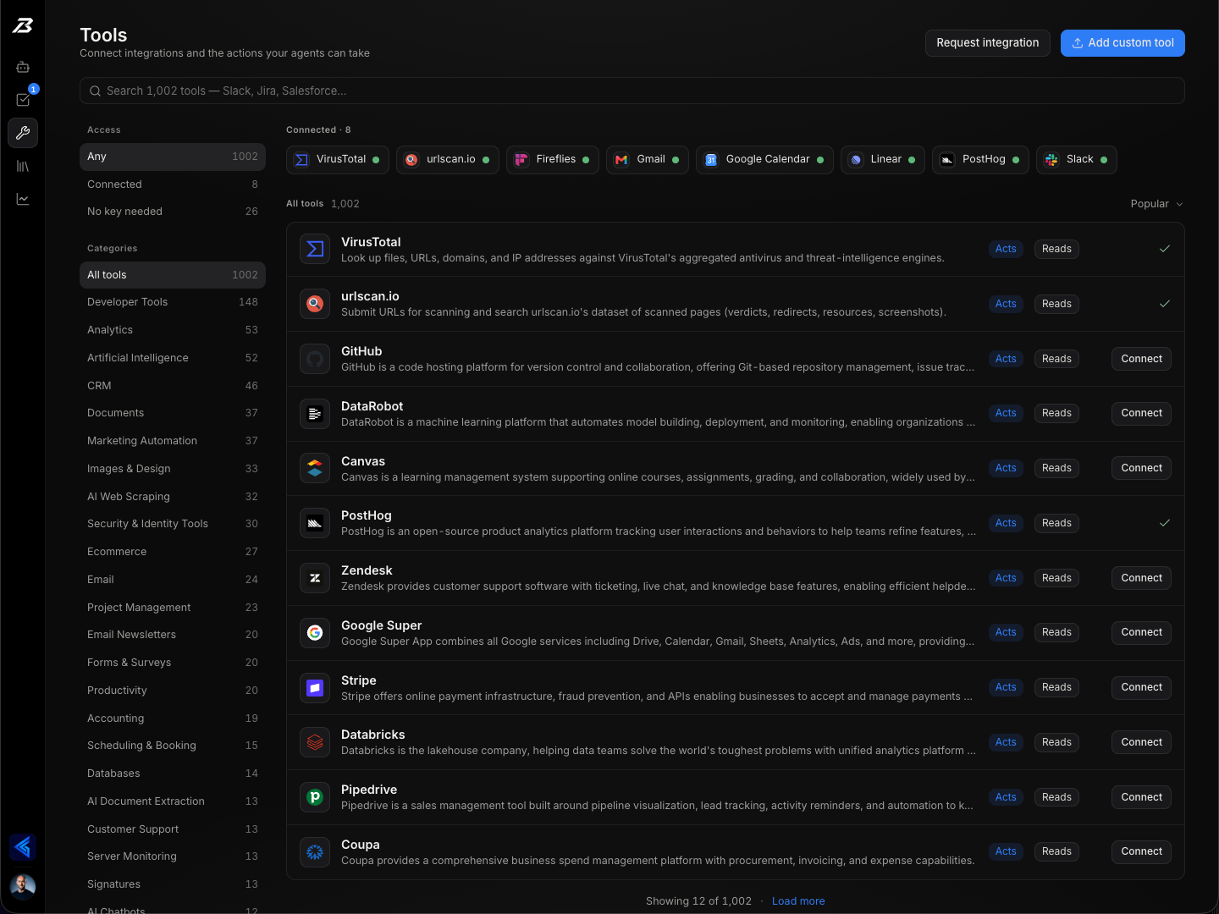Open the VirusTotal connected chip
Viewport: 1219px width, 914px height.
pos(338,159)
